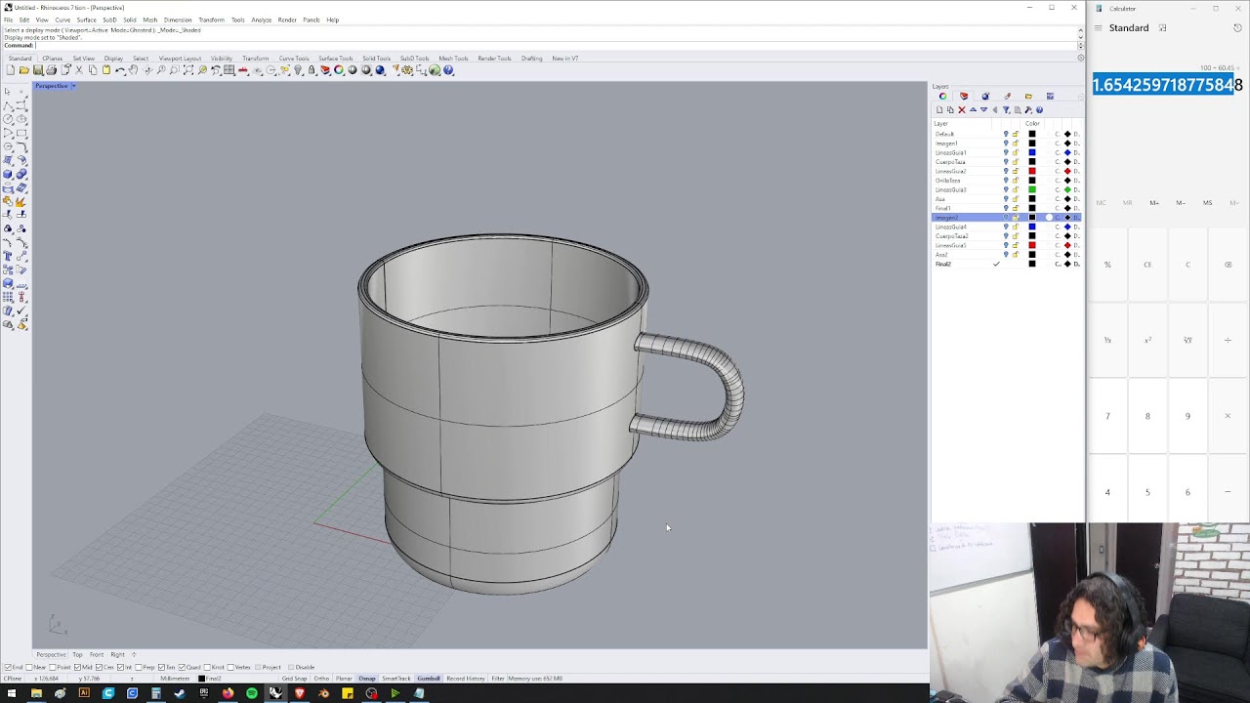The width and height of the screenshot is (1250, 703).
Task: Toggle the Near osnap checkbox
Action: pos(29,667)
